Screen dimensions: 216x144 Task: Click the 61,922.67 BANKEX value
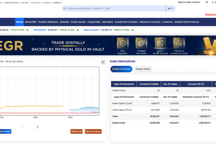click(53, 30)
